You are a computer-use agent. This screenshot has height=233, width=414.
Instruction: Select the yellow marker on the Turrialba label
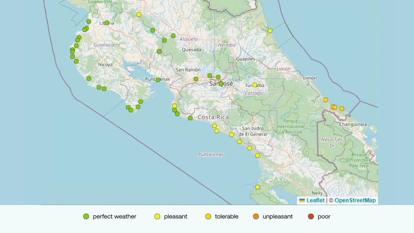coord(255,85)
